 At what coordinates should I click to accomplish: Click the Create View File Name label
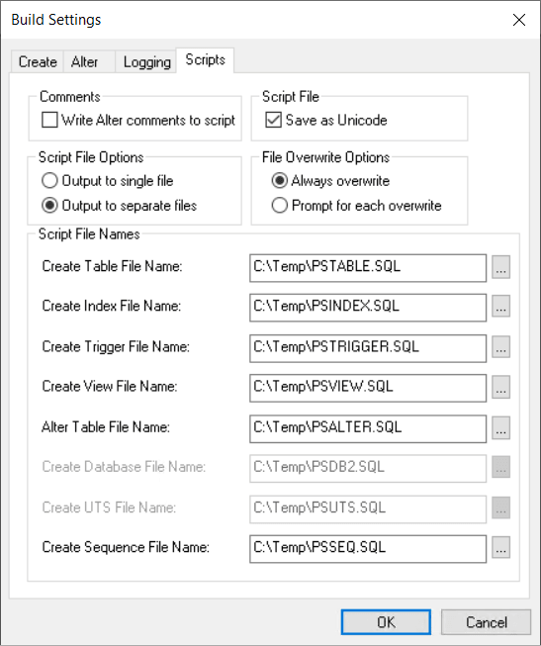pos(110,386)
